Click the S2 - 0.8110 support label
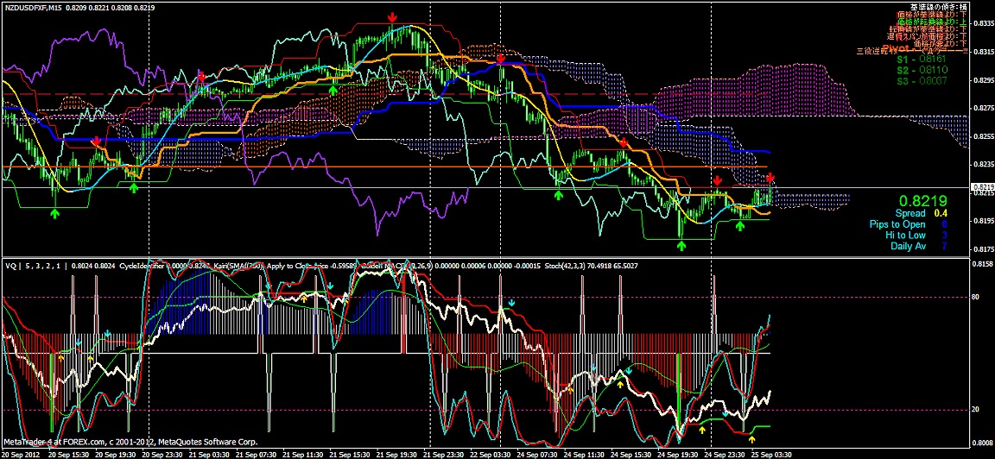995x459 pixels. click(x=922, y=70)
